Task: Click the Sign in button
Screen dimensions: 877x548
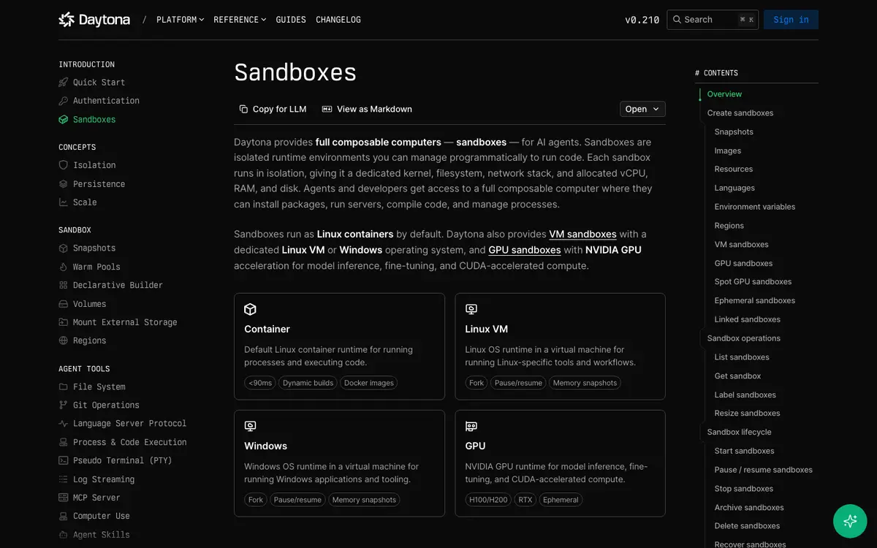Action: coord(791,20)
